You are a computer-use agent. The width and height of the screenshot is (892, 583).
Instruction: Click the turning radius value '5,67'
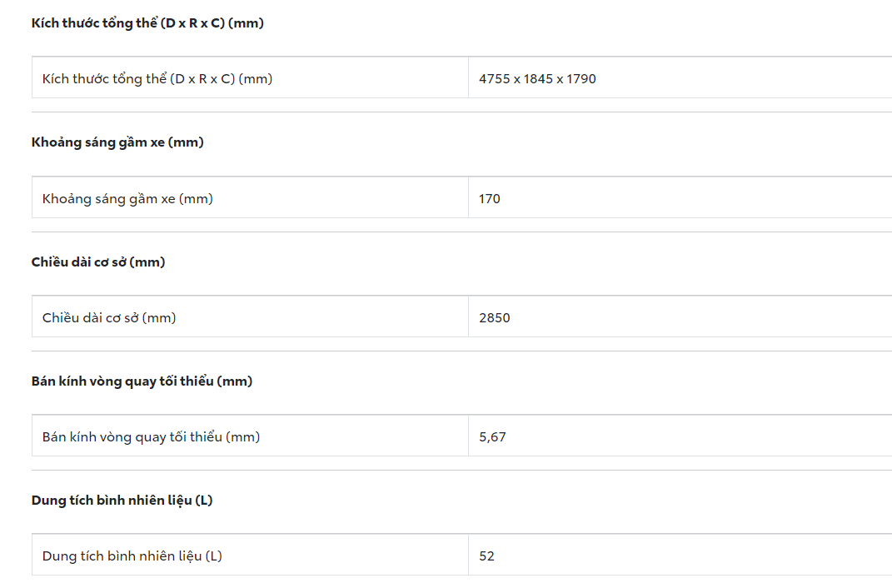(x=492, y=436)
